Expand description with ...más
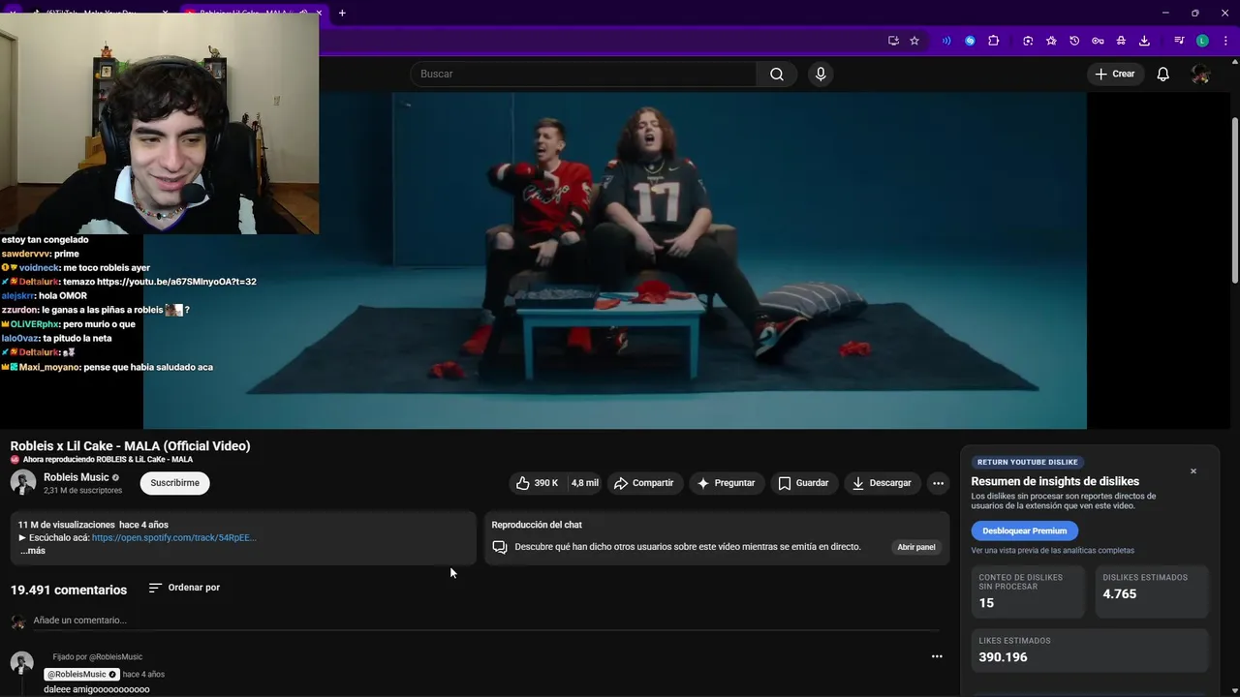 coord(33,551)
